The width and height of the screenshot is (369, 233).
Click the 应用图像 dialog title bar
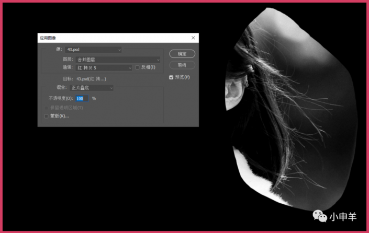[x=105, y=38]
